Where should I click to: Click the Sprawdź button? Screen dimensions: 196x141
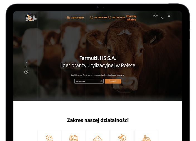pos(113,81)
